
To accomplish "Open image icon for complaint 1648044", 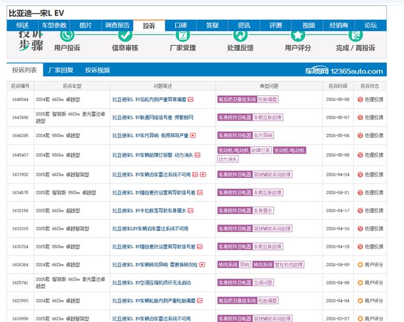I will point(190,99).
